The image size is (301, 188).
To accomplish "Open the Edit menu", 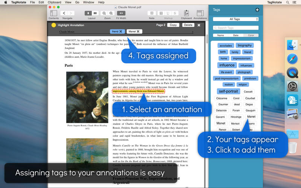I will tap(41, 2).
